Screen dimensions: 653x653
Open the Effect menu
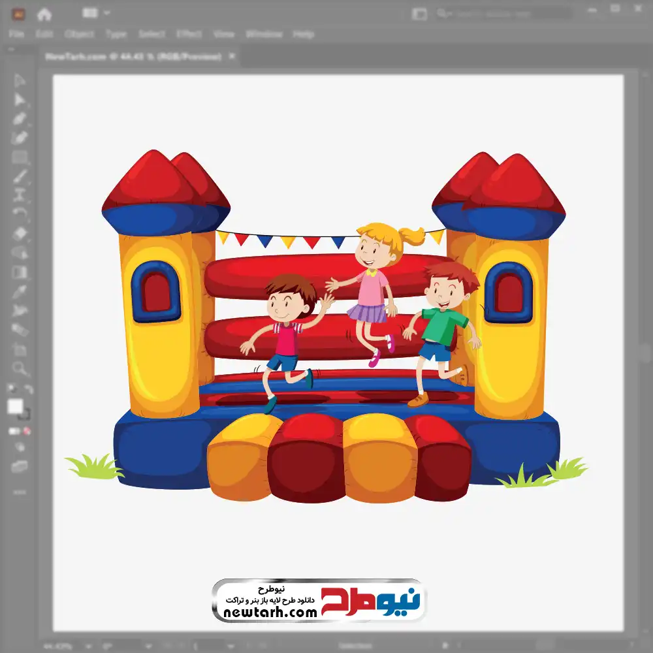(189, 34)
